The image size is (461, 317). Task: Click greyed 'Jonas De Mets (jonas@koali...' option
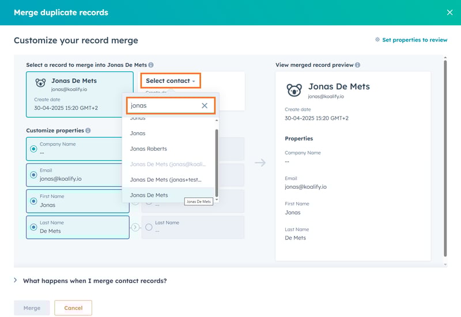(x=168, y=165)
